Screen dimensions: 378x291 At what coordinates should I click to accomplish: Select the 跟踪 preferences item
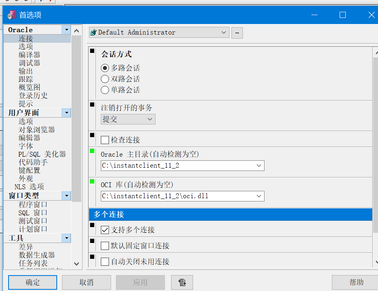click(x=26, y=79)
